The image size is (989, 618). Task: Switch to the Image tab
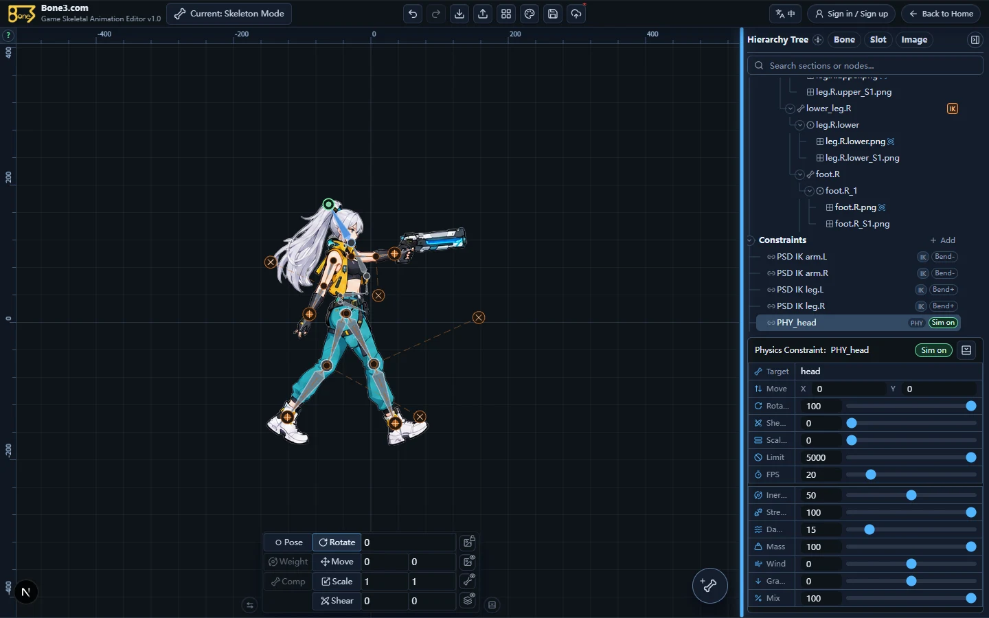coord(914,40)
